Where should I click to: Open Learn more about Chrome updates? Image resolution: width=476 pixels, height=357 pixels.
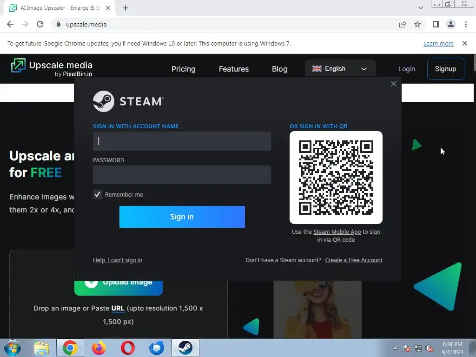click(438, 43)
